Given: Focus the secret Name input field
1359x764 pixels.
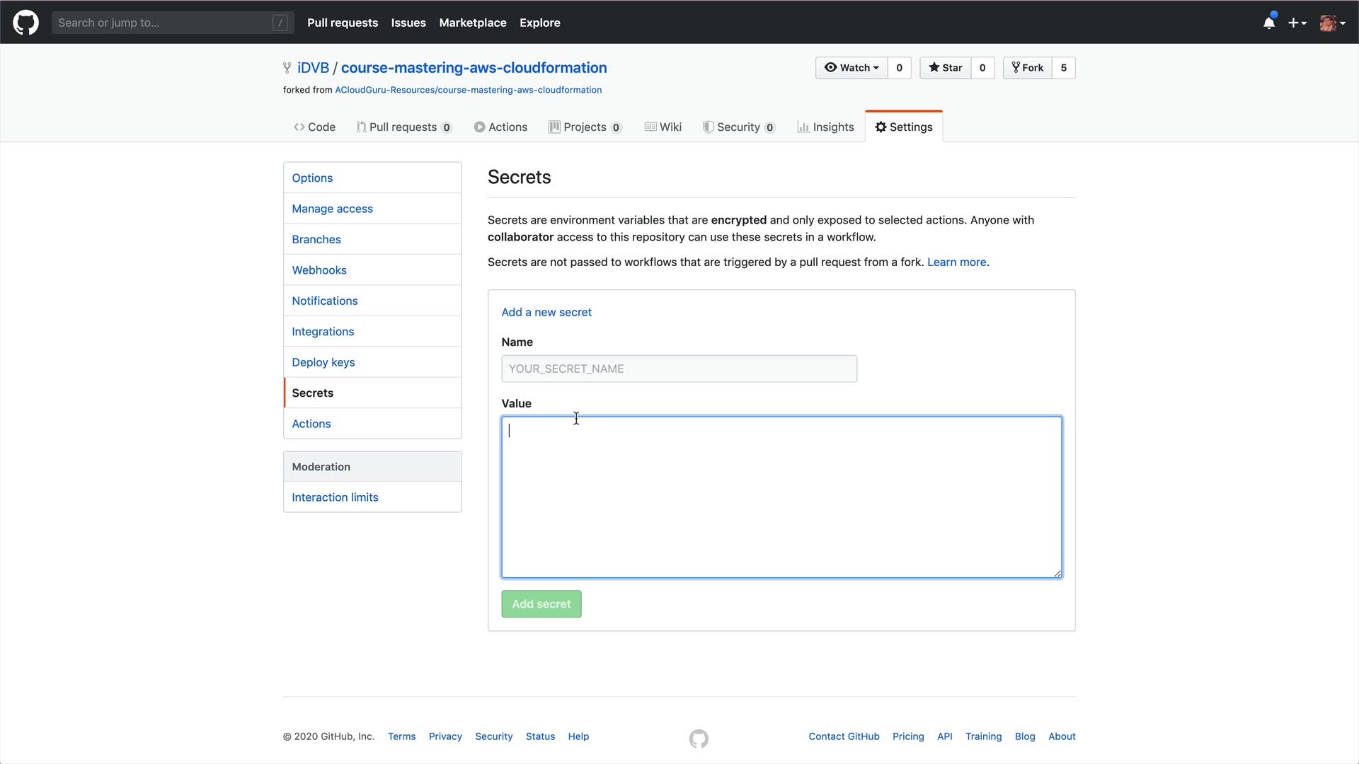Looking at the screenshot, I should pyautogui.click(x=679, y=369).
